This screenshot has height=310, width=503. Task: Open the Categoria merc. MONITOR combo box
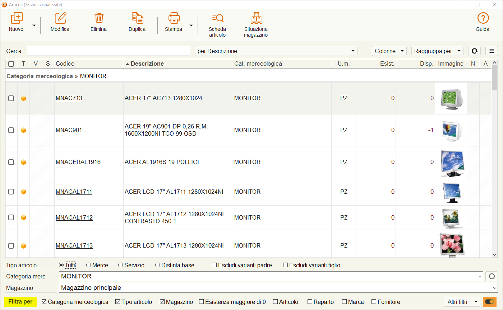click(x=271, y=276)
